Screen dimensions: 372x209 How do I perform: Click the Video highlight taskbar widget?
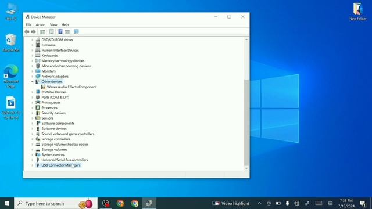pos(231,203)
